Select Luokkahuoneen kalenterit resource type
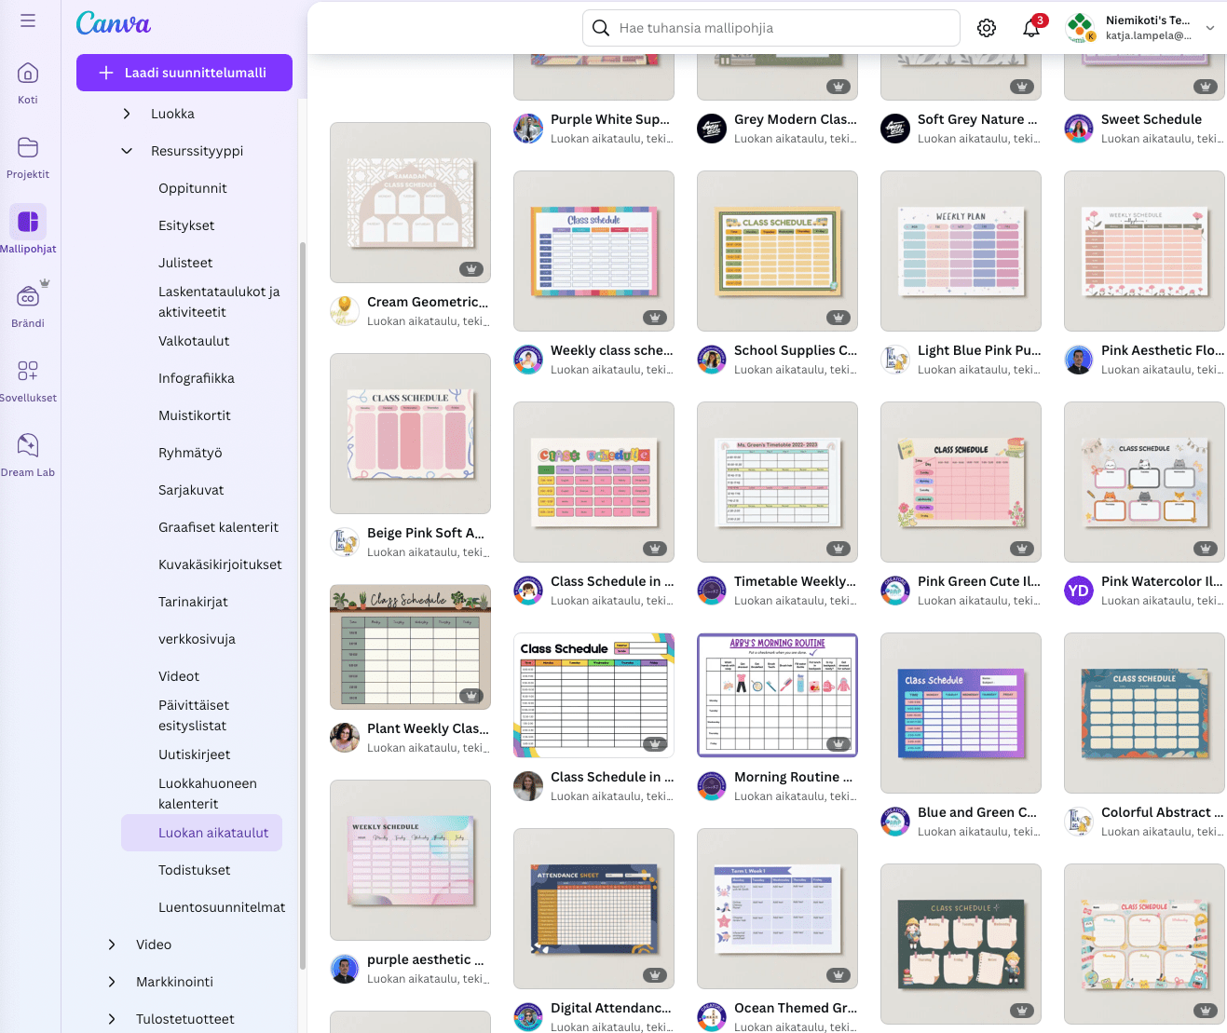This screenshot has height=1033, width=1227. [x=208, y=794]
